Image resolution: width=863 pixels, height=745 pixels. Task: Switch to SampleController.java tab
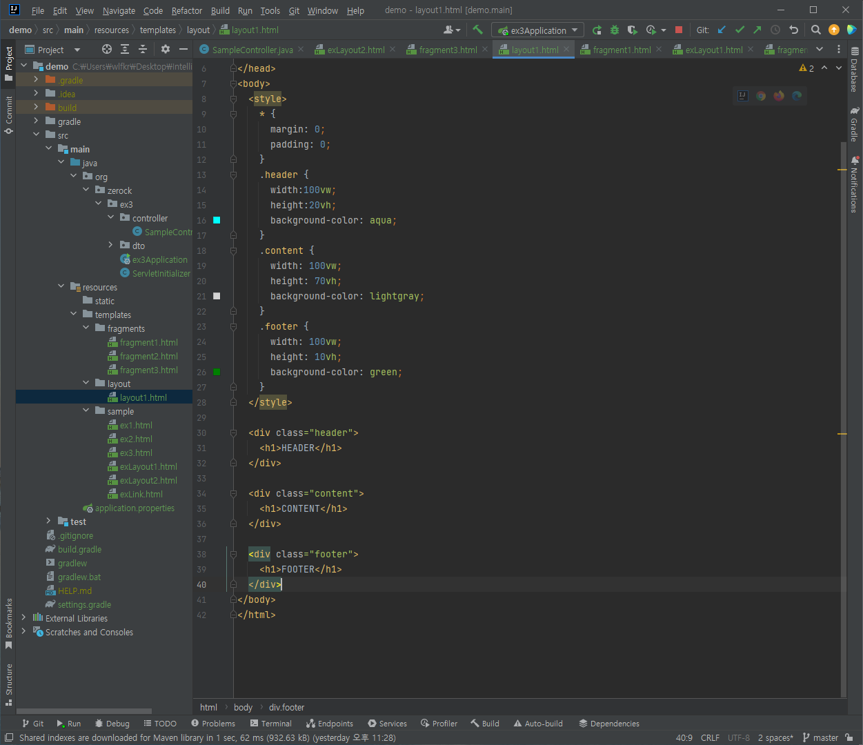(252, 50)
